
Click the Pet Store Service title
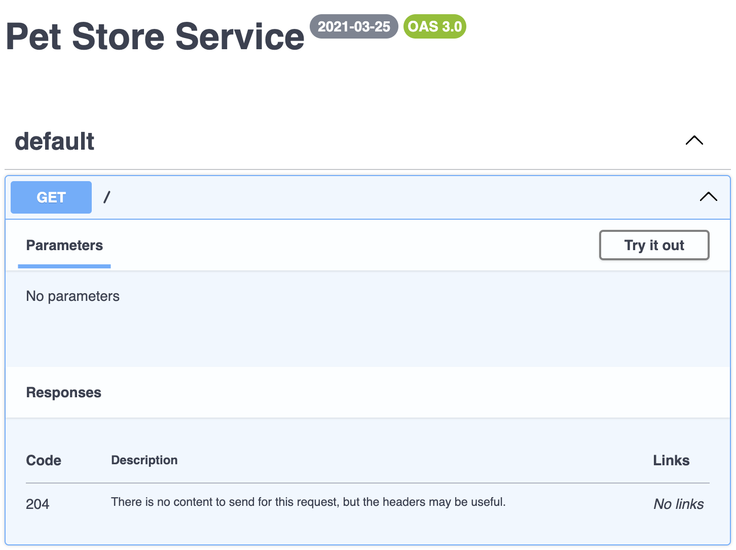tap(155, 37)
